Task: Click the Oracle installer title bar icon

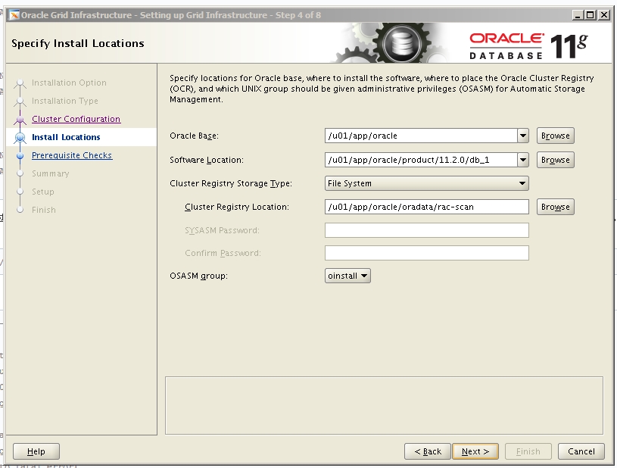Action: (14, 15)
